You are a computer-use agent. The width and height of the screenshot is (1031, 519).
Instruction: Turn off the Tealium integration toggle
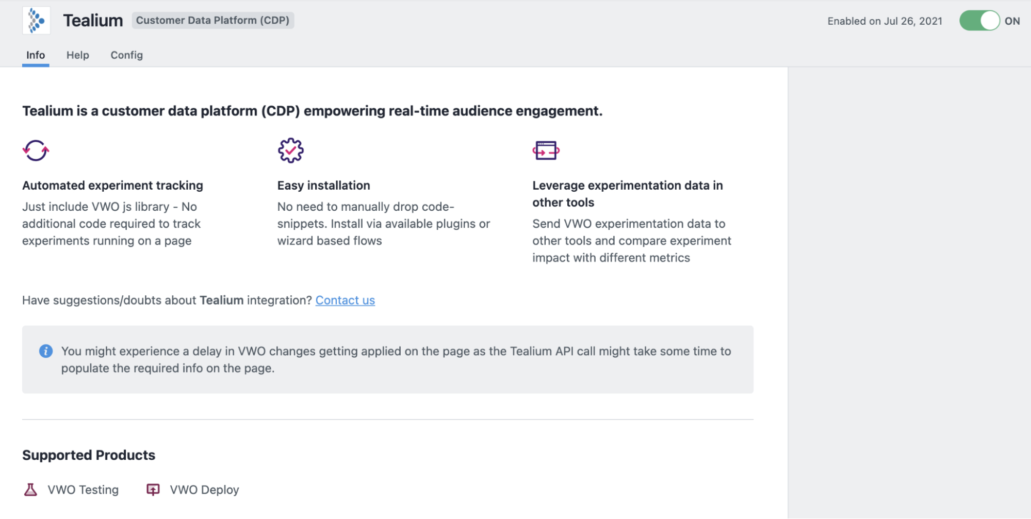tap(979, 21)
